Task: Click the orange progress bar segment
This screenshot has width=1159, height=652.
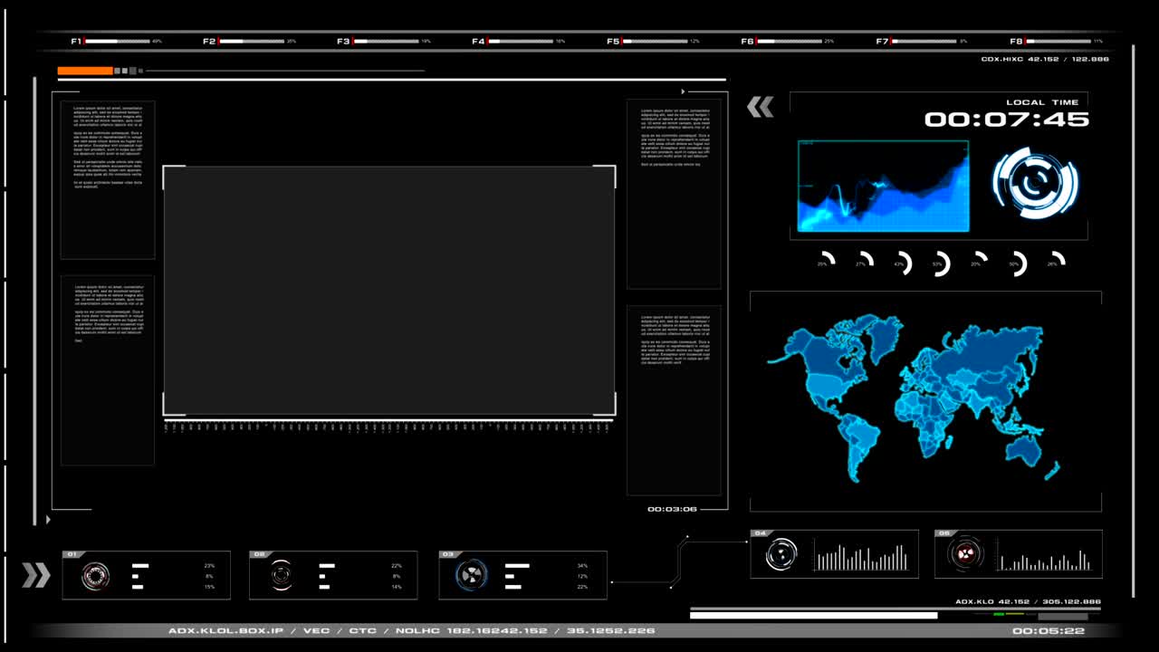Action: (85, 71)
